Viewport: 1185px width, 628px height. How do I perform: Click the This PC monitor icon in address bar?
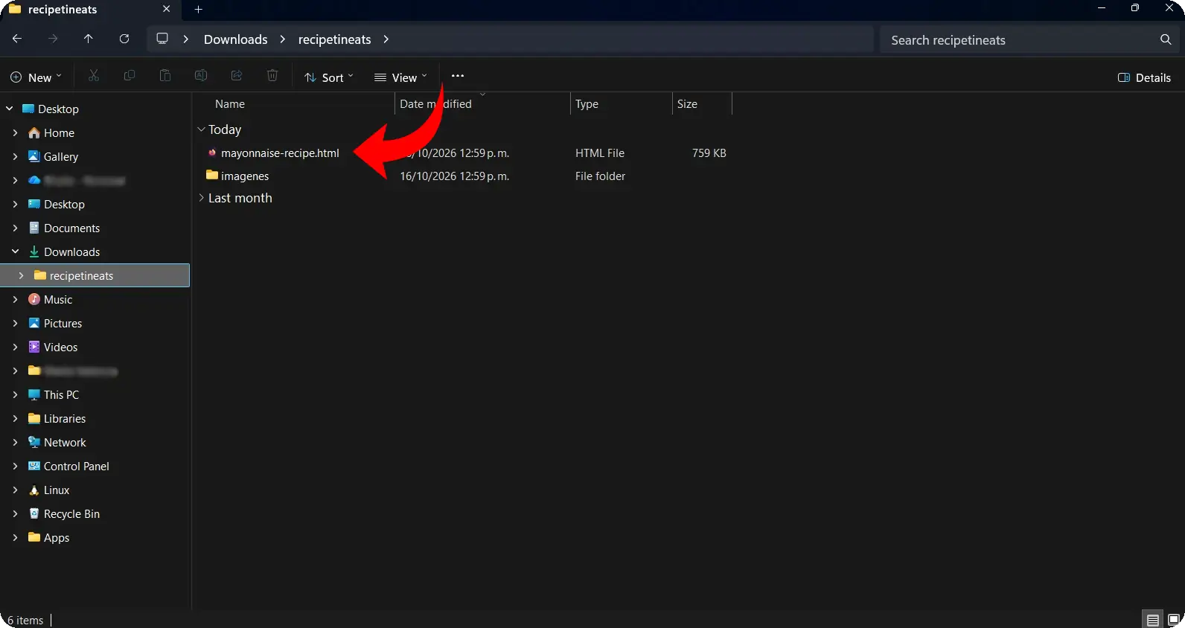162,39
